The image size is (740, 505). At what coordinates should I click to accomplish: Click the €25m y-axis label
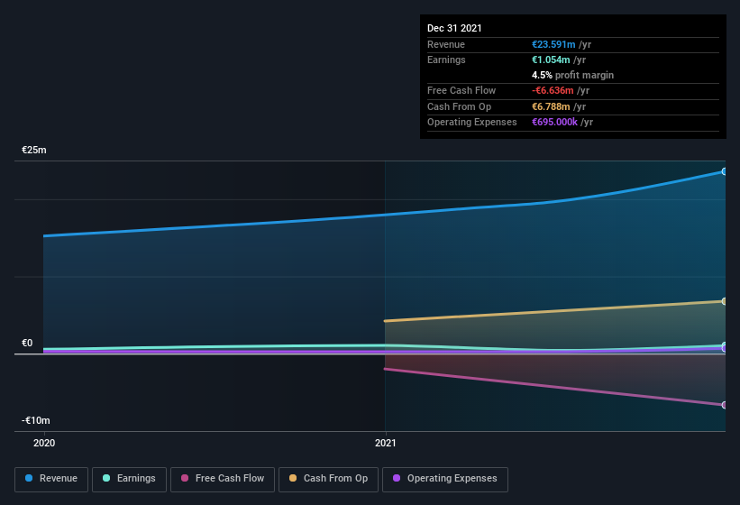34,150
